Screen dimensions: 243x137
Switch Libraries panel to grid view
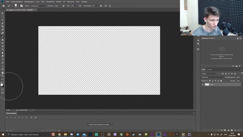tap(238, 38)
